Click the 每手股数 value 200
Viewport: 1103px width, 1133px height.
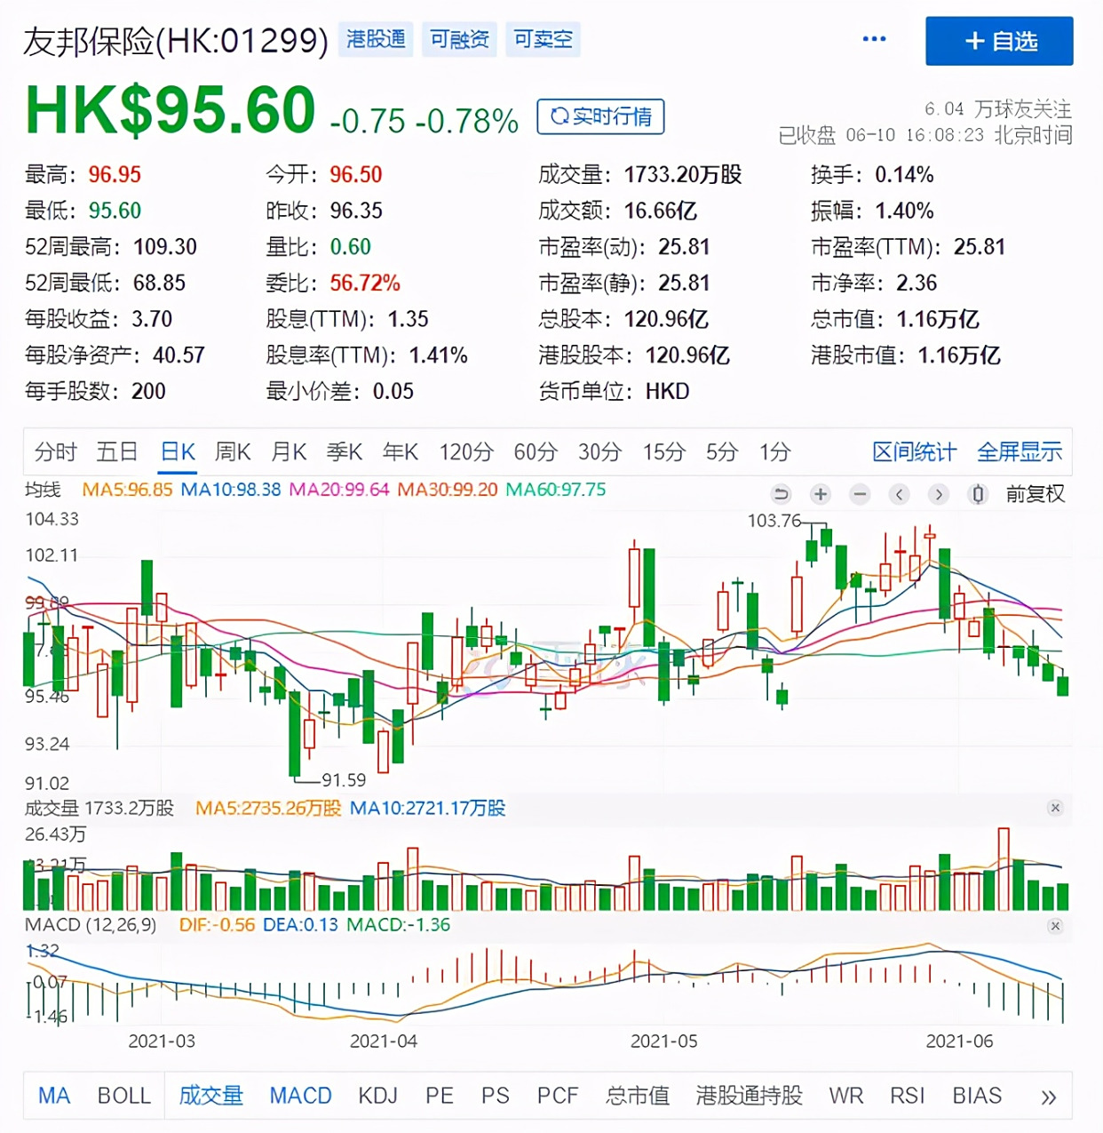[x=148, y=392]
